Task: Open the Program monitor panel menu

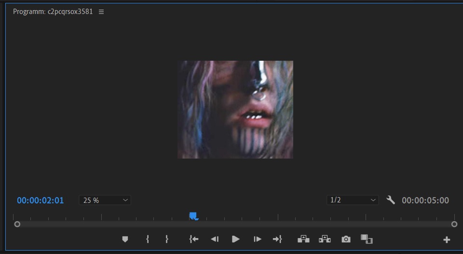Action: click(101, 12)
